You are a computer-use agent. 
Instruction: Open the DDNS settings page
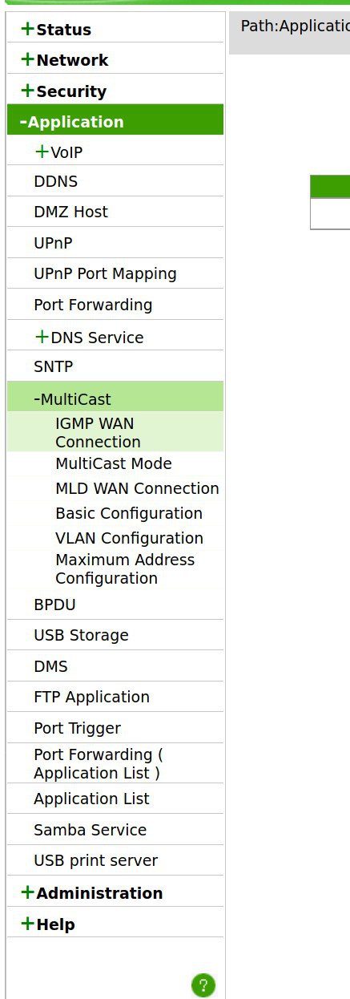[x=56, y=181]
